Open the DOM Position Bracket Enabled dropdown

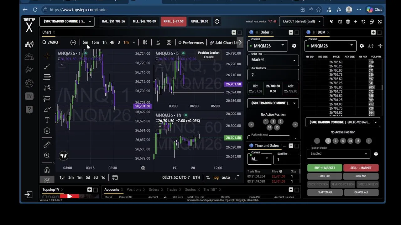(338, 153)
